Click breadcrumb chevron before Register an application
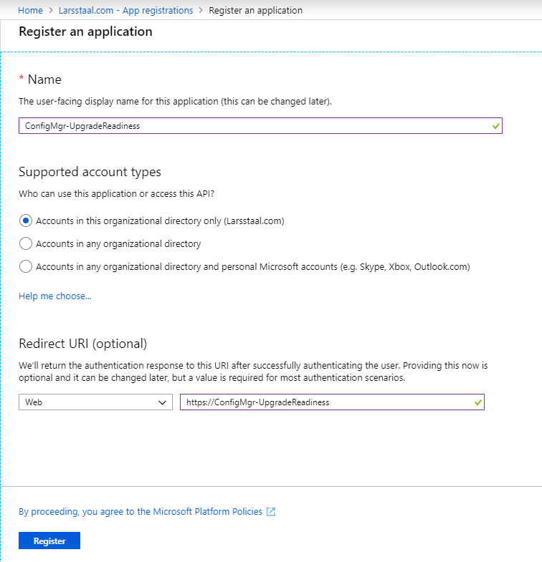This screenshot has width=542, height=562. (x=201, y=11)
